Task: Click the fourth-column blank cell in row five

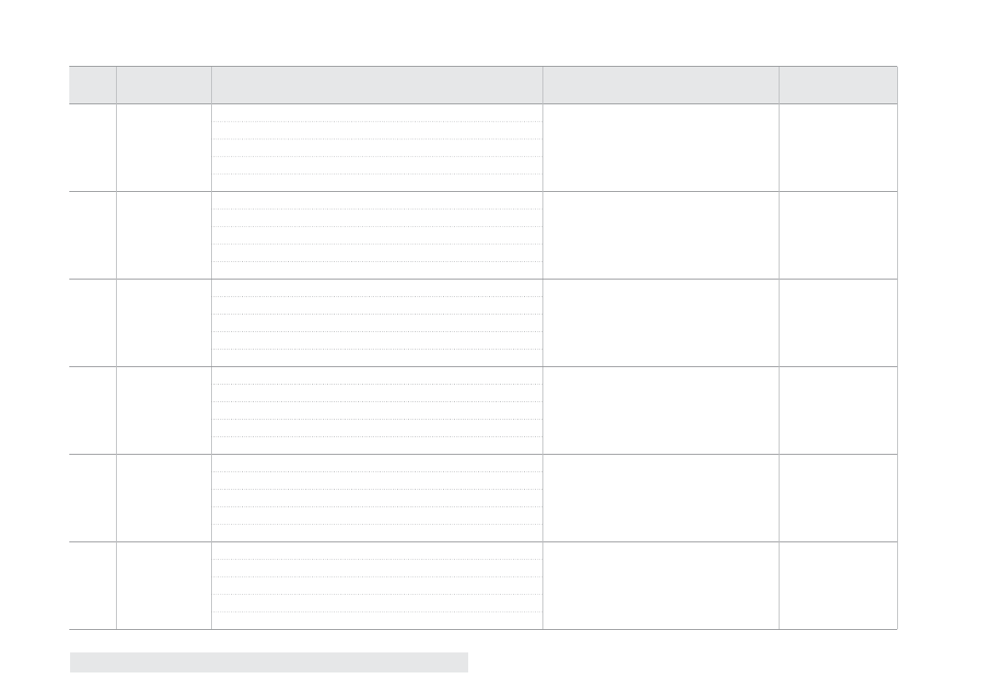Action: click(660, 498)
